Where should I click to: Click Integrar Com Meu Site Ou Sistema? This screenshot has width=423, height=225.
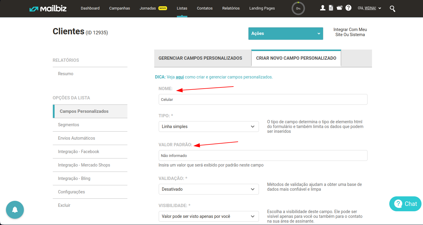[350, 32]
